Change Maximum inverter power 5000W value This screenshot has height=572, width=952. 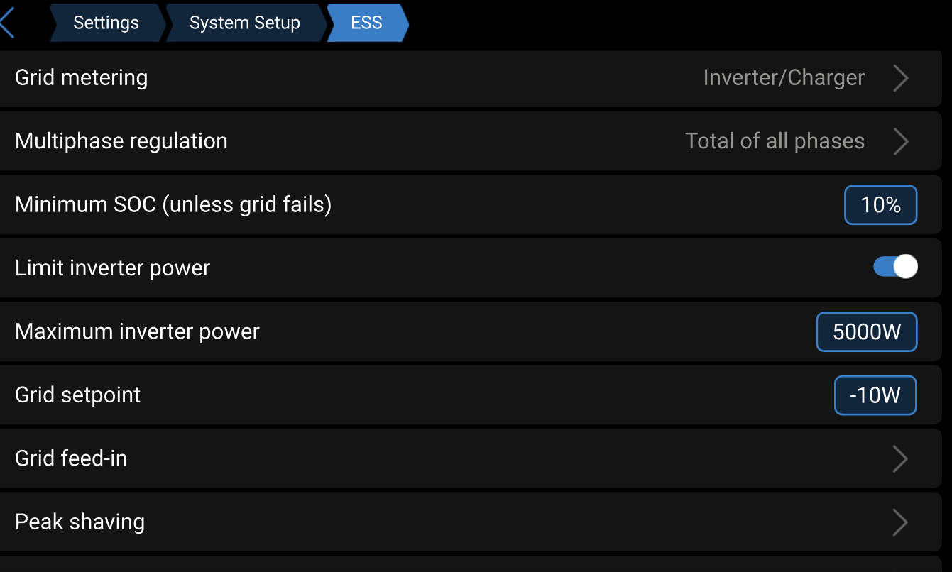tap(866, 332)
